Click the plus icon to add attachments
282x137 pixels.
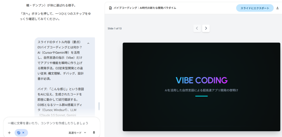tap(9, 133)
